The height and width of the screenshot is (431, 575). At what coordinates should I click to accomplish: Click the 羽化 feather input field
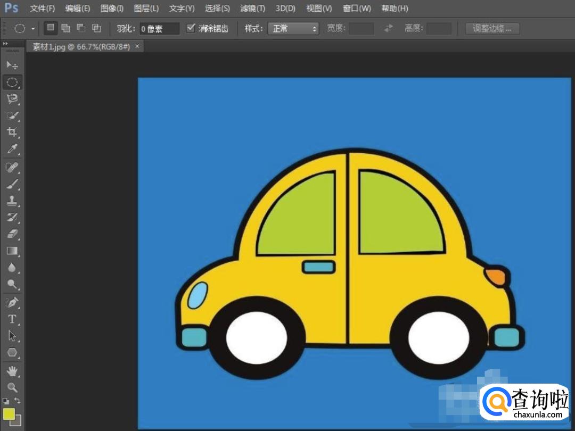click(x=159, y=29)
